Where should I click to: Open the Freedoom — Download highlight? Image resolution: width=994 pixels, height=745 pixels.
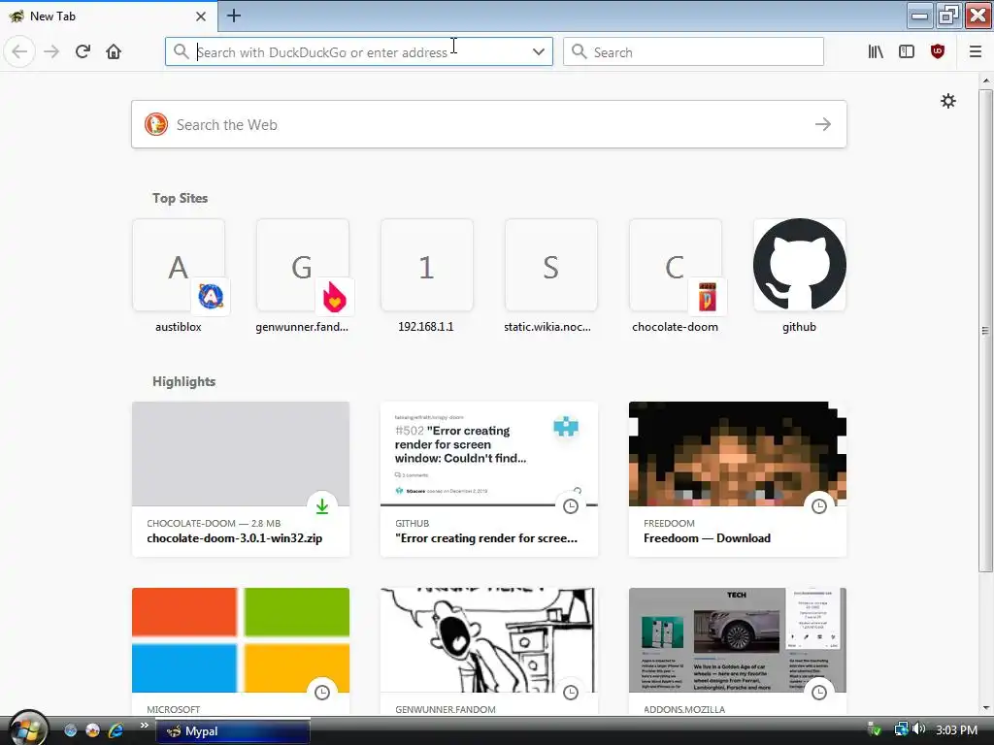[738, 479]
